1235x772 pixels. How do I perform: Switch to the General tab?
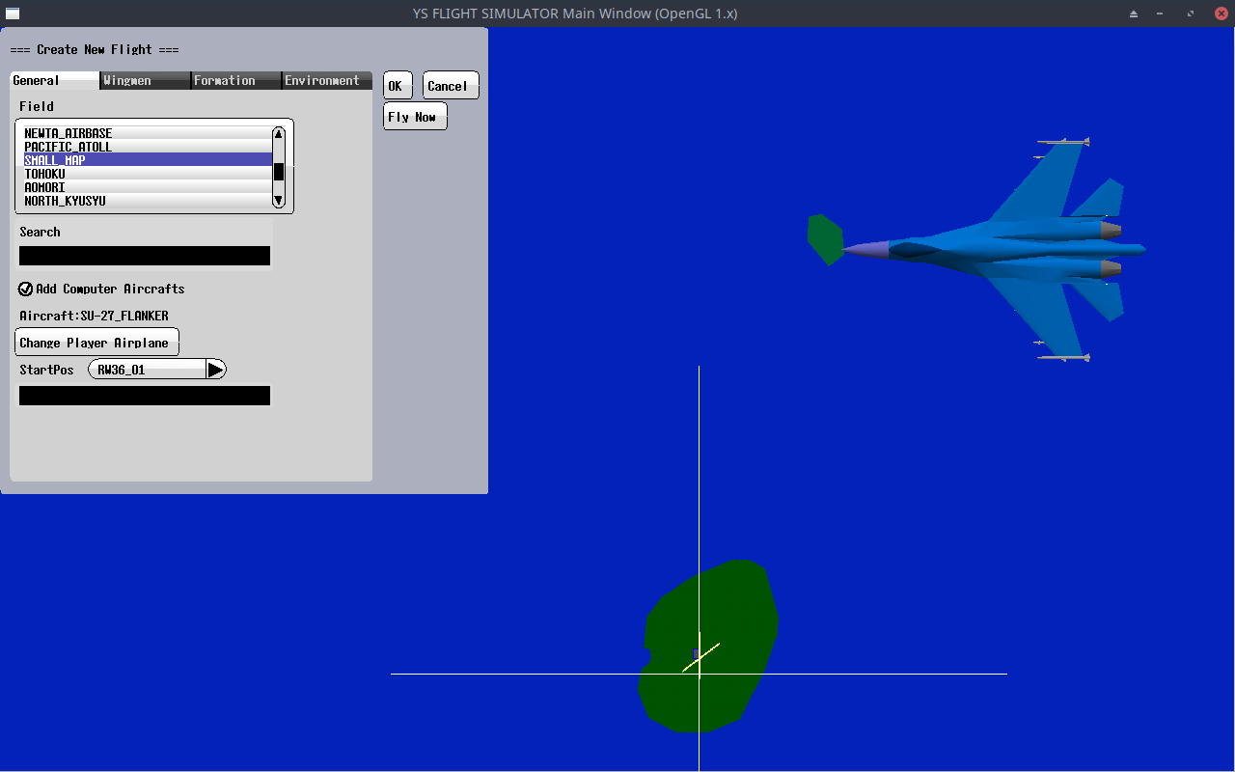pos(55,80)
